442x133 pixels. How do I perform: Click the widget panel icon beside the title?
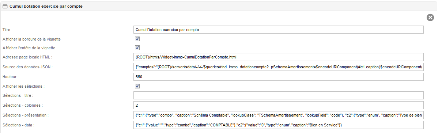coord(5,6)
